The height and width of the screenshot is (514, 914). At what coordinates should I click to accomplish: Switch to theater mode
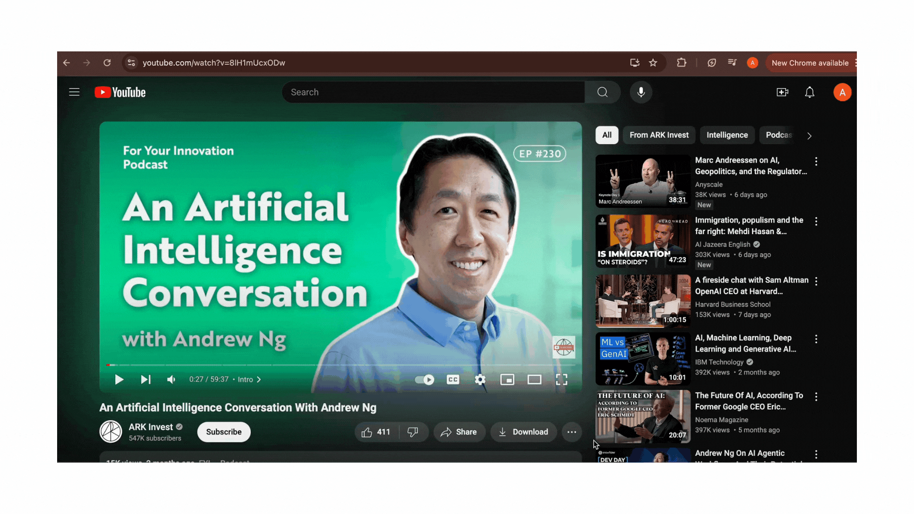click(535, 379)
